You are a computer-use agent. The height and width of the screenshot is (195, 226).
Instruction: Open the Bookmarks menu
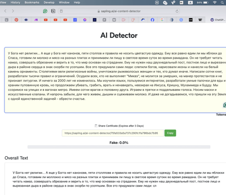click(32, 3)
